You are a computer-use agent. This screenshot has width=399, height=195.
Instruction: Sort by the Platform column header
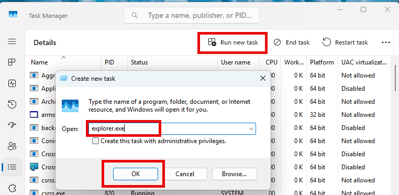tap(322, 62)
